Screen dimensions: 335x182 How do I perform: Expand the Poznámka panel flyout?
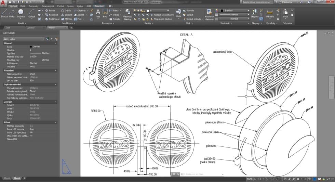(108, 23)
